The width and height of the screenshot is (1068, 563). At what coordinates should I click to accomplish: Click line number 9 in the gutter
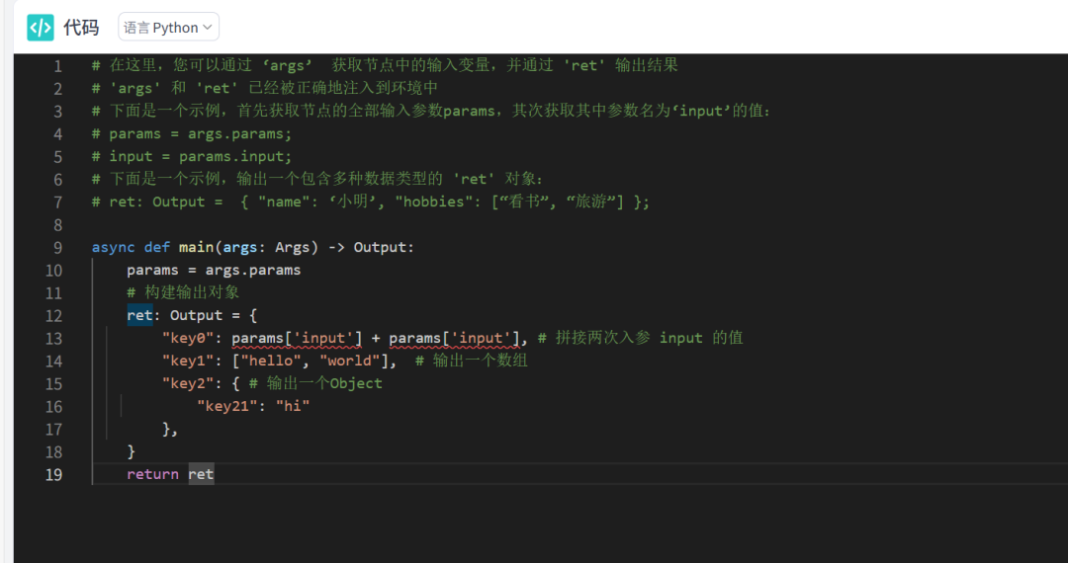pos(57,248)
